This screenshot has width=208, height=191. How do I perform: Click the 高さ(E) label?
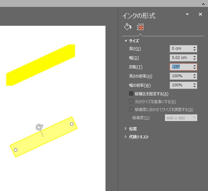point(135,49)
